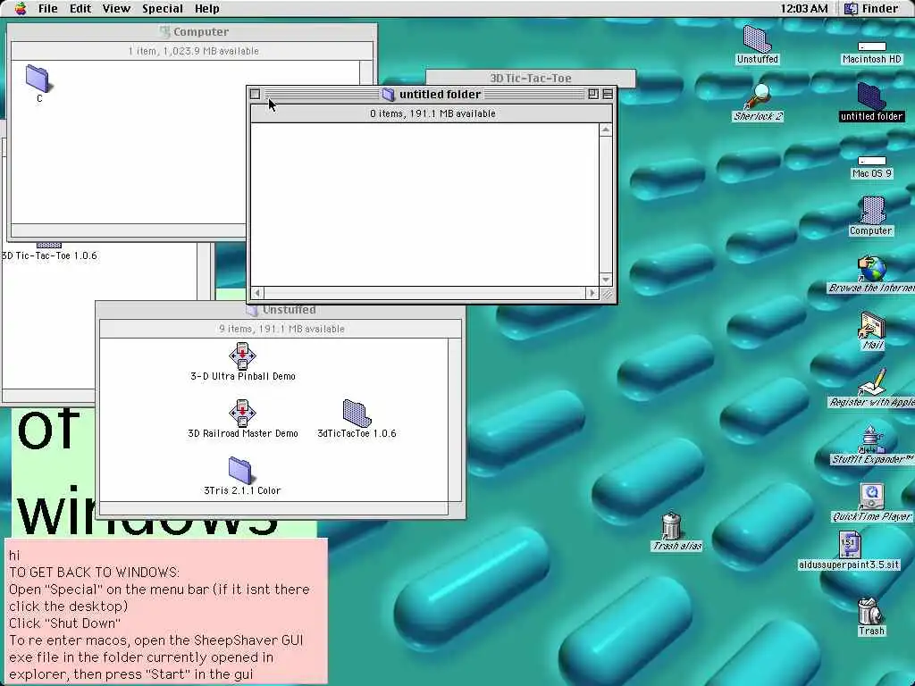Click up arrow in untitled folder scrollbar
915x686 pixels.
click(x=605, y=130)
